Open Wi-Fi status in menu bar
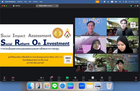The width and height of the screenshot is (140, 91). coord(120,1)
